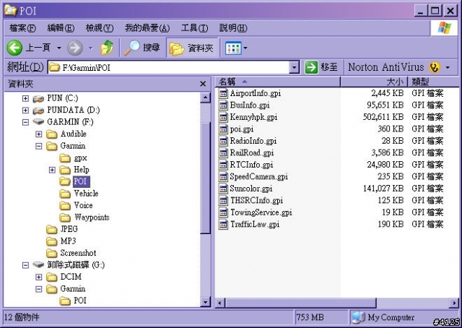Click the poi.gpi file icon
Screen dimensions: 462x328
pyautogui.click(x=223, y=129)
